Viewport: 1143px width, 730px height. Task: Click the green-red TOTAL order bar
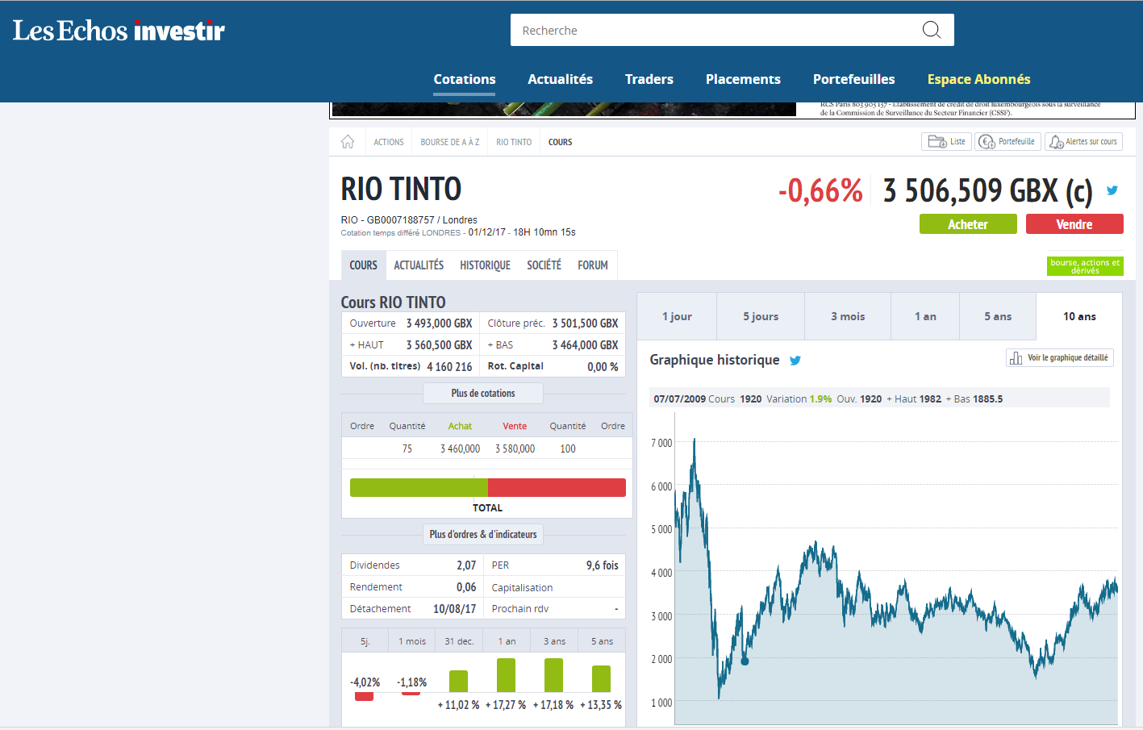(487, 487)
